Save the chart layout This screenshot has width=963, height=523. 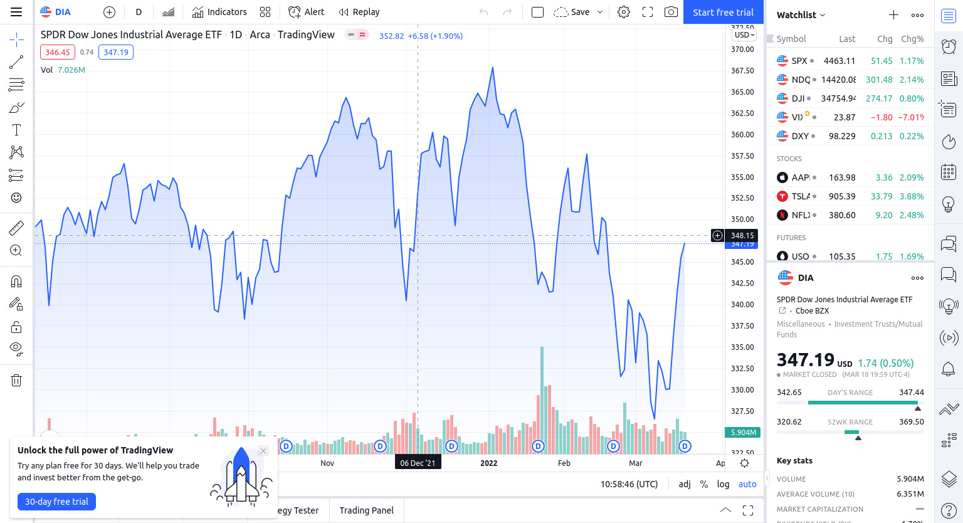tap(572, 12)
